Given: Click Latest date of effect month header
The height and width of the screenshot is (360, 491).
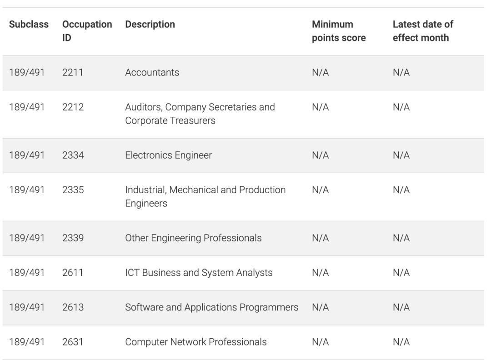Looking at the screenshot, I should click(423, 31).
